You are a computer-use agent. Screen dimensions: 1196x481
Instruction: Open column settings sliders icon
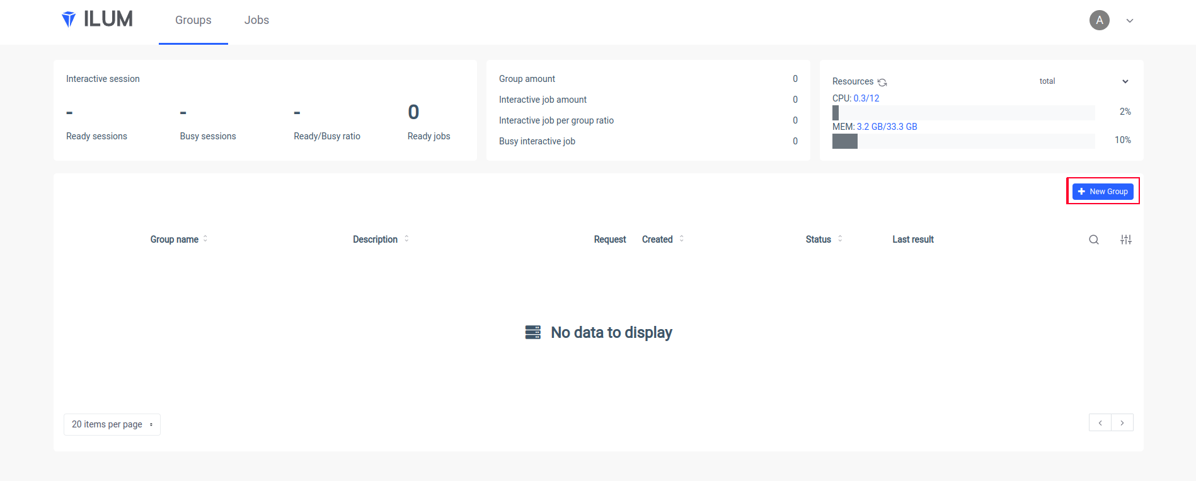(x=1126, y=240)
